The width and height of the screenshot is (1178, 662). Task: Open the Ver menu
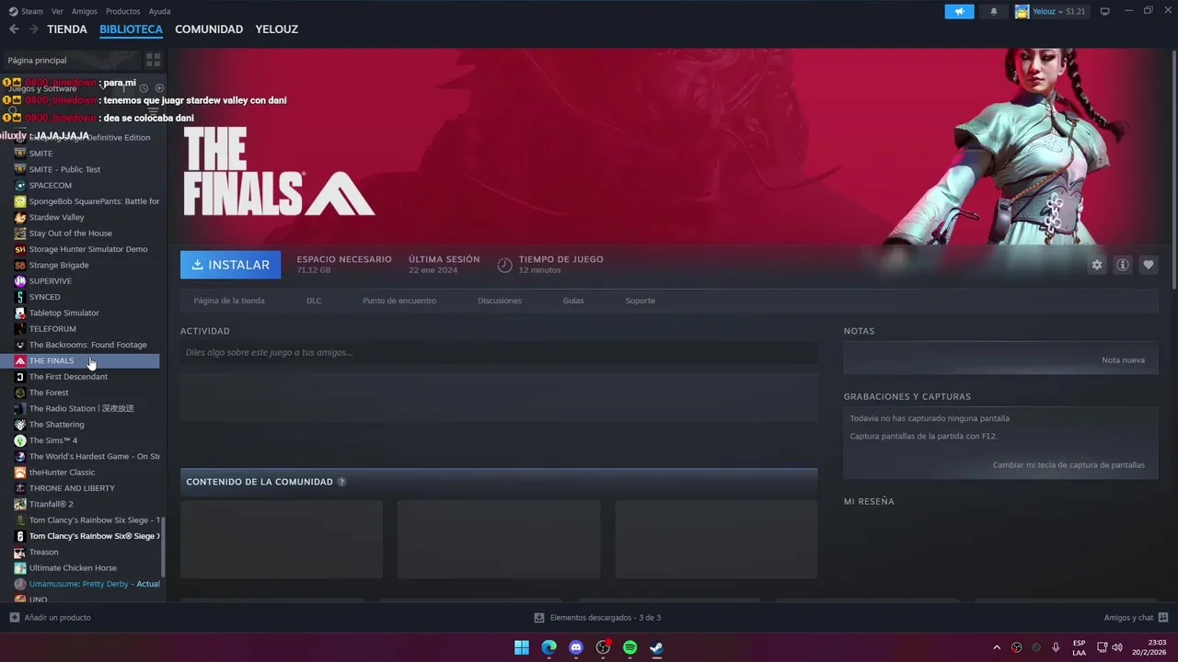[57, 11]
